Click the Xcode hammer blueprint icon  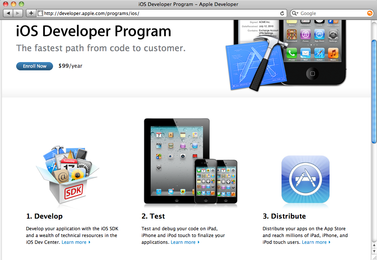pos(256,64)
